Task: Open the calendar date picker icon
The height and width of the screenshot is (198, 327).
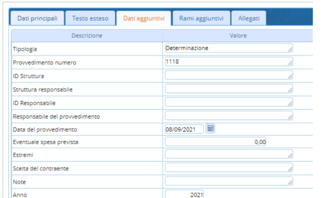Action: 211,129
